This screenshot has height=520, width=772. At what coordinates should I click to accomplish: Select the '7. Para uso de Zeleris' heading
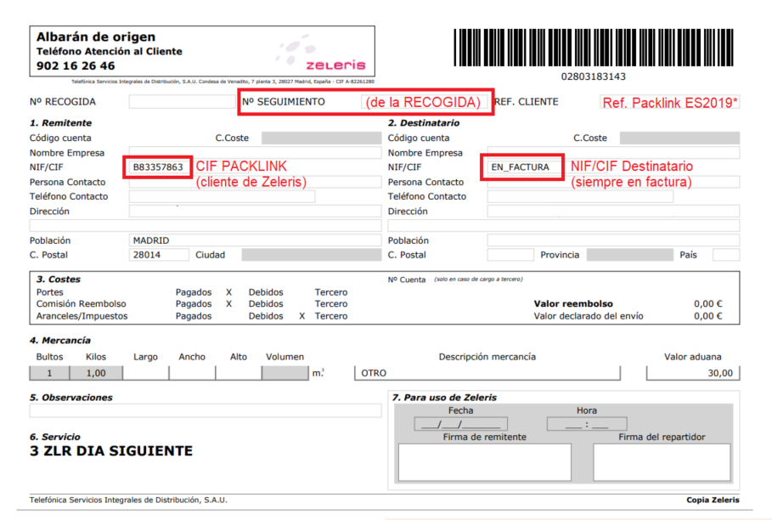tap(444, 398)
